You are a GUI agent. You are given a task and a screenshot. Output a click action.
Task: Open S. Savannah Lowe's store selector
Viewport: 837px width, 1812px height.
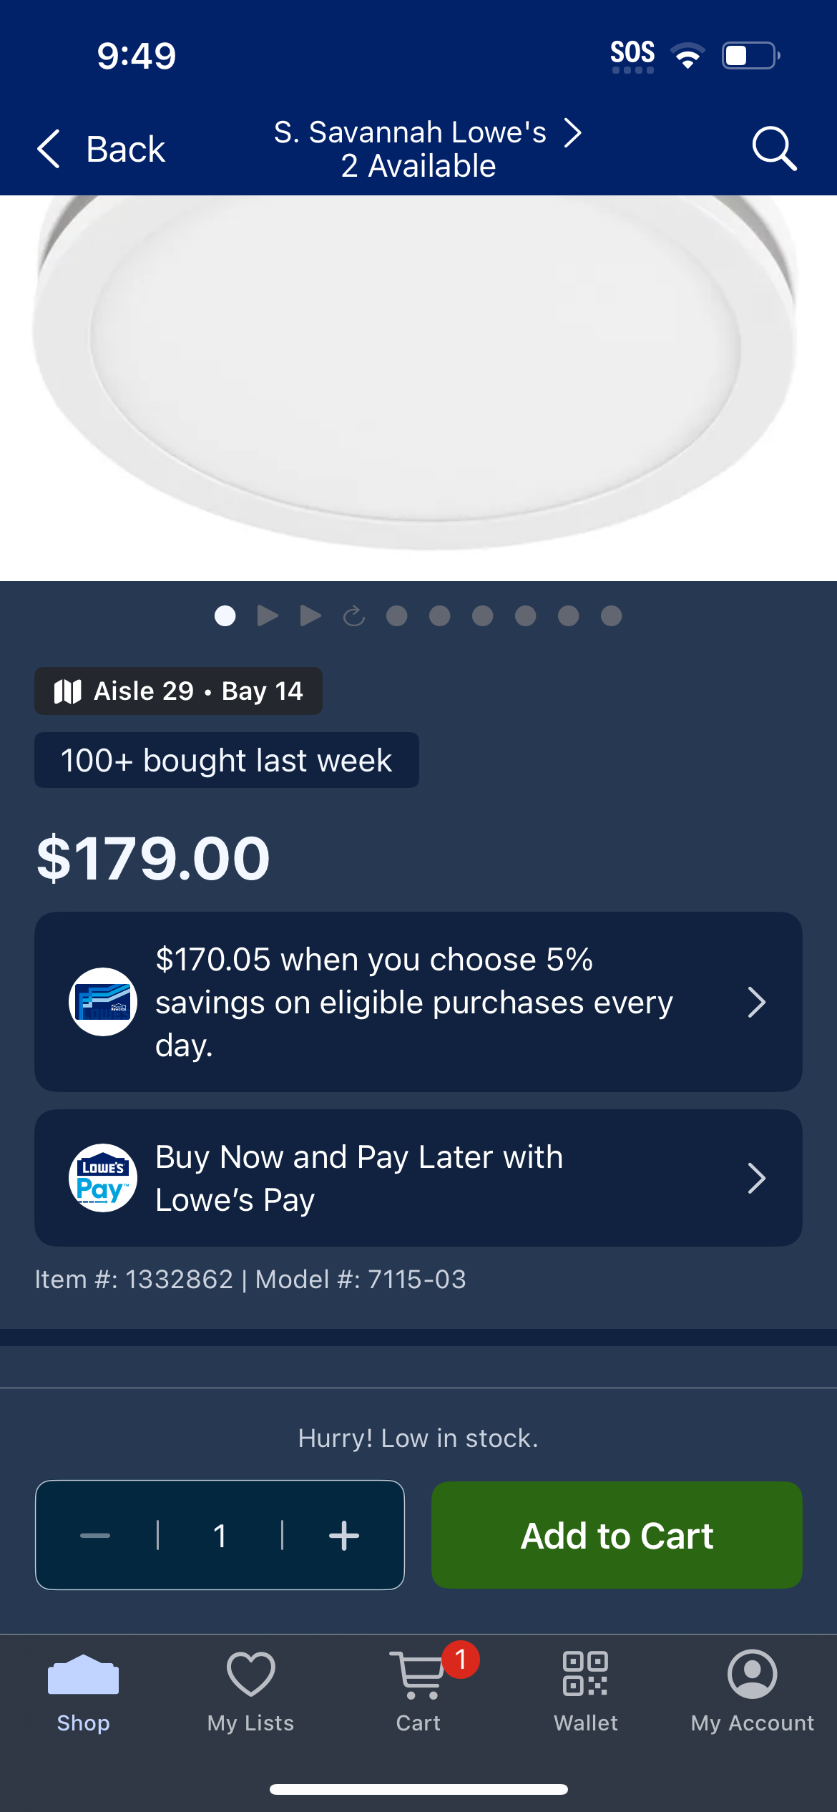[x=428, y=149]
